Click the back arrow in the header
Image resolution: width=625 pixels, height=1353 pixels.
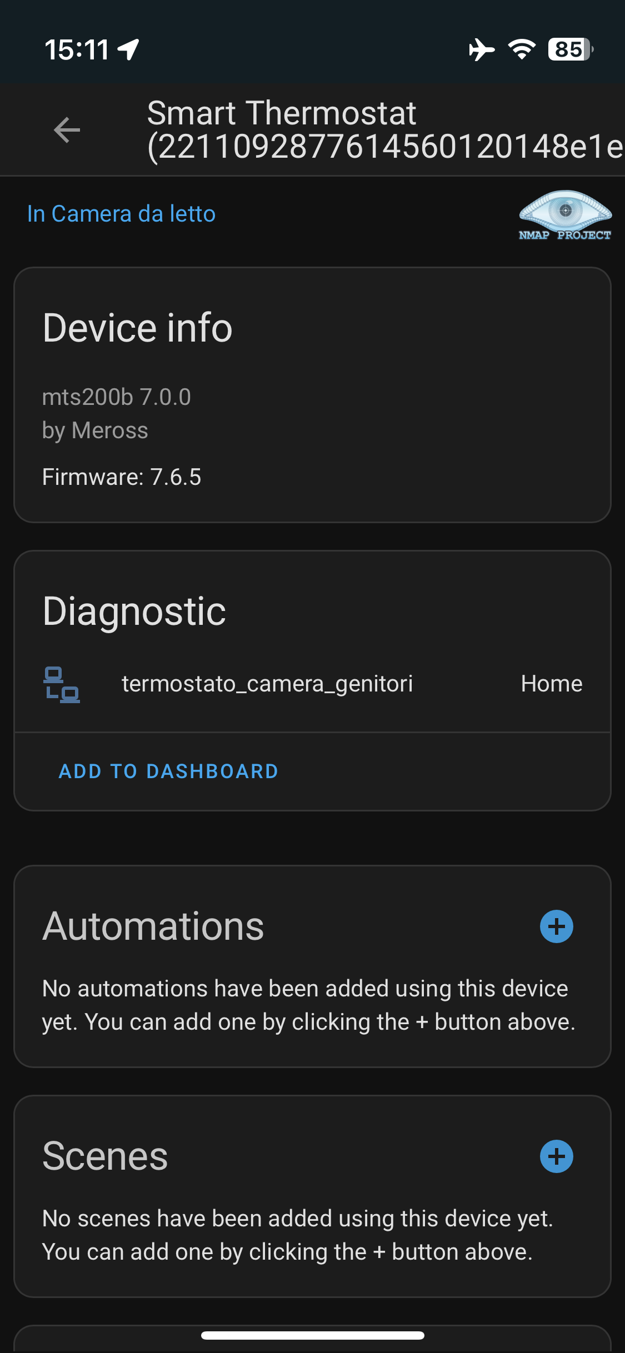point(66,129)
